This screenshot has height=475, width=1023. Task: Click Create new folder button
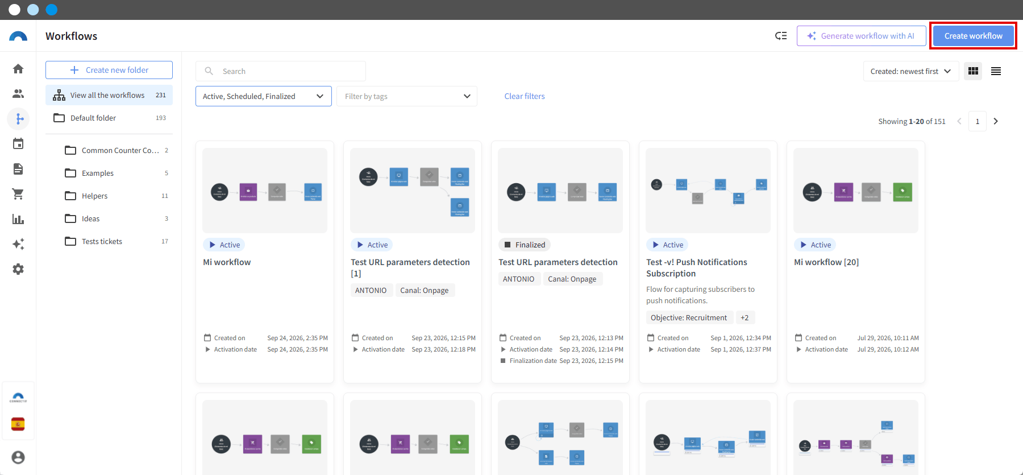point(109,70)
